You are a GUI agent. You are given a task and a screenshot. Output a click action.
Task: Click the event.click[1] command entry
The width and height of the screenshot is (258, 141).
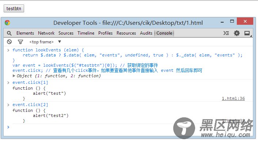[x=30, y=82]
